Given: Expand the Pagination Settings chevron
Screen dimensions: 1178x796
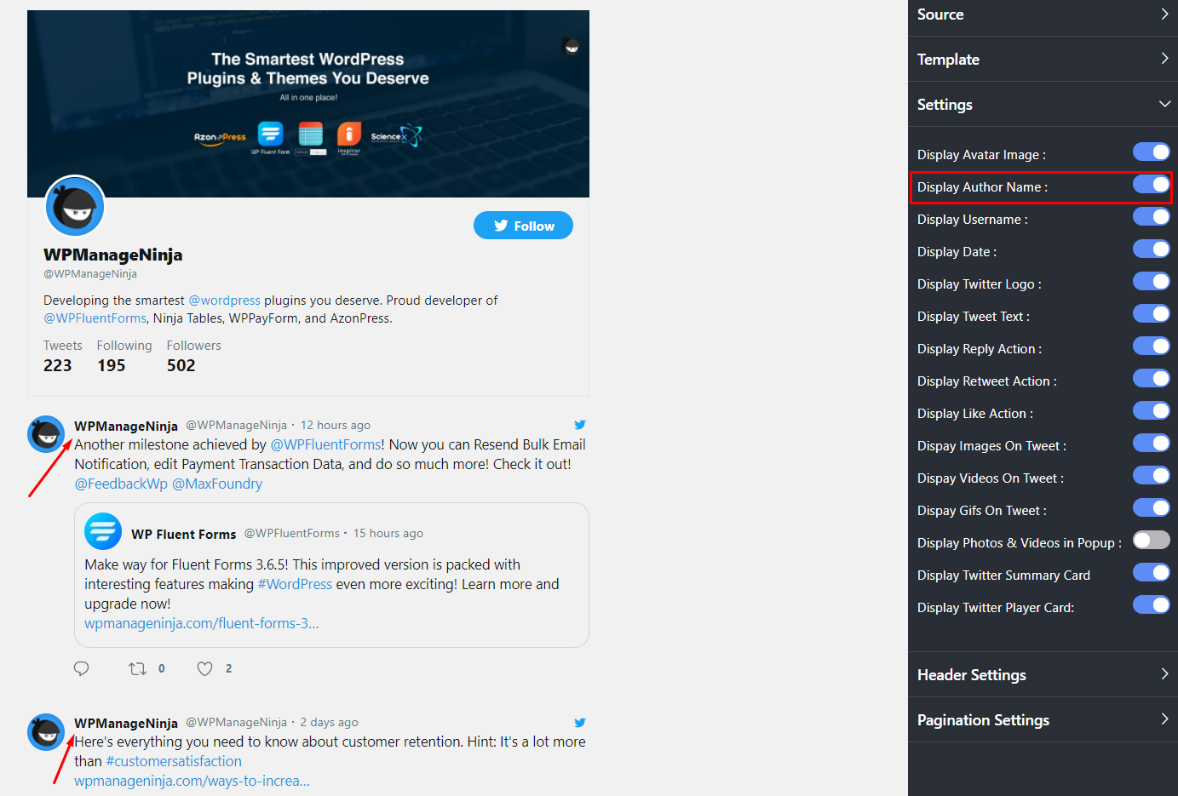Looking at the screenshot, I should (1164, 719).
